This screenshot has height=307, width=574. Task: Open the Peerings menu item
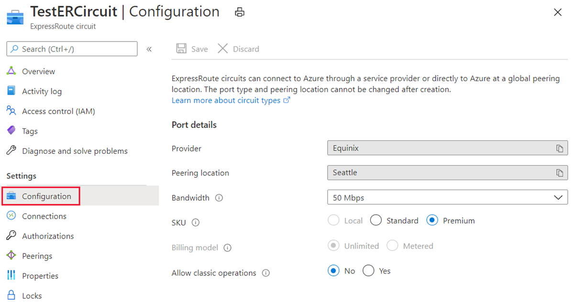pos(37,256)
